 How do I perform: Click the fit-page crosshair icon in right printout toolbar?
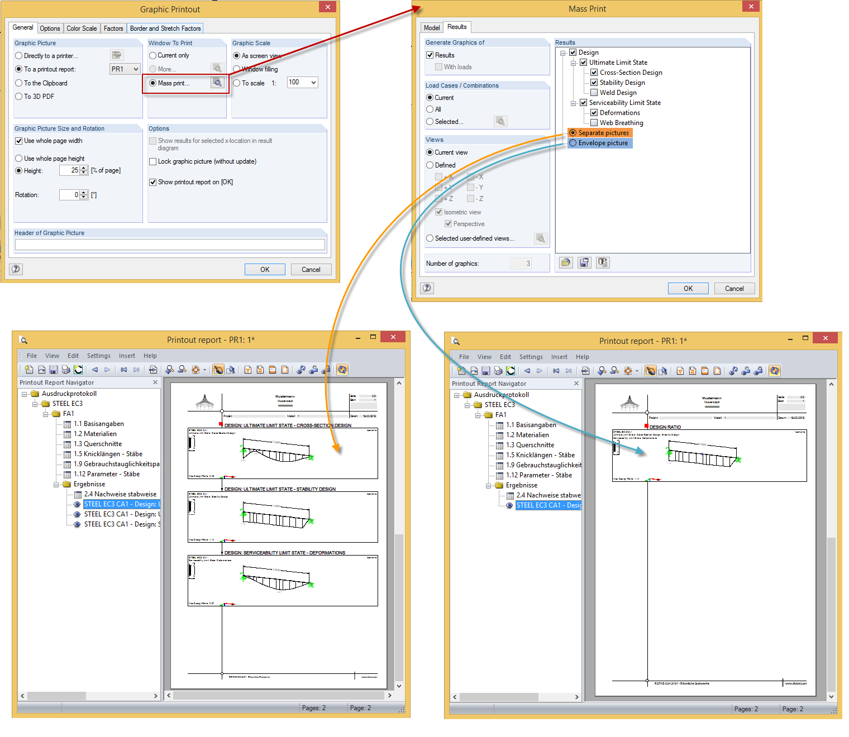[628, 371]
